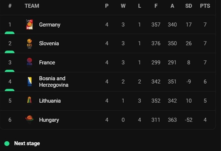Click the W wins column header

pos(123,6)
